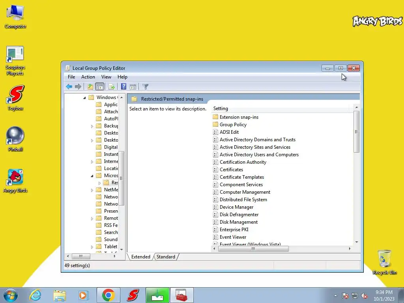Toggle the Show/Hide Console Tree icon

[x=99, y=86]
